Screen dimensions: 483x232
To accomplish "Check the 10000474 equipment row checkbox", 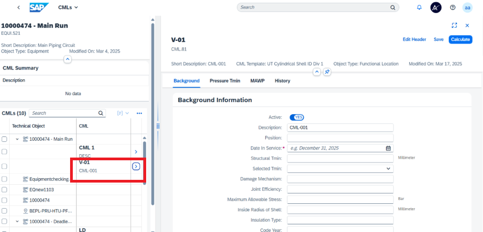I will click(4, 200).
